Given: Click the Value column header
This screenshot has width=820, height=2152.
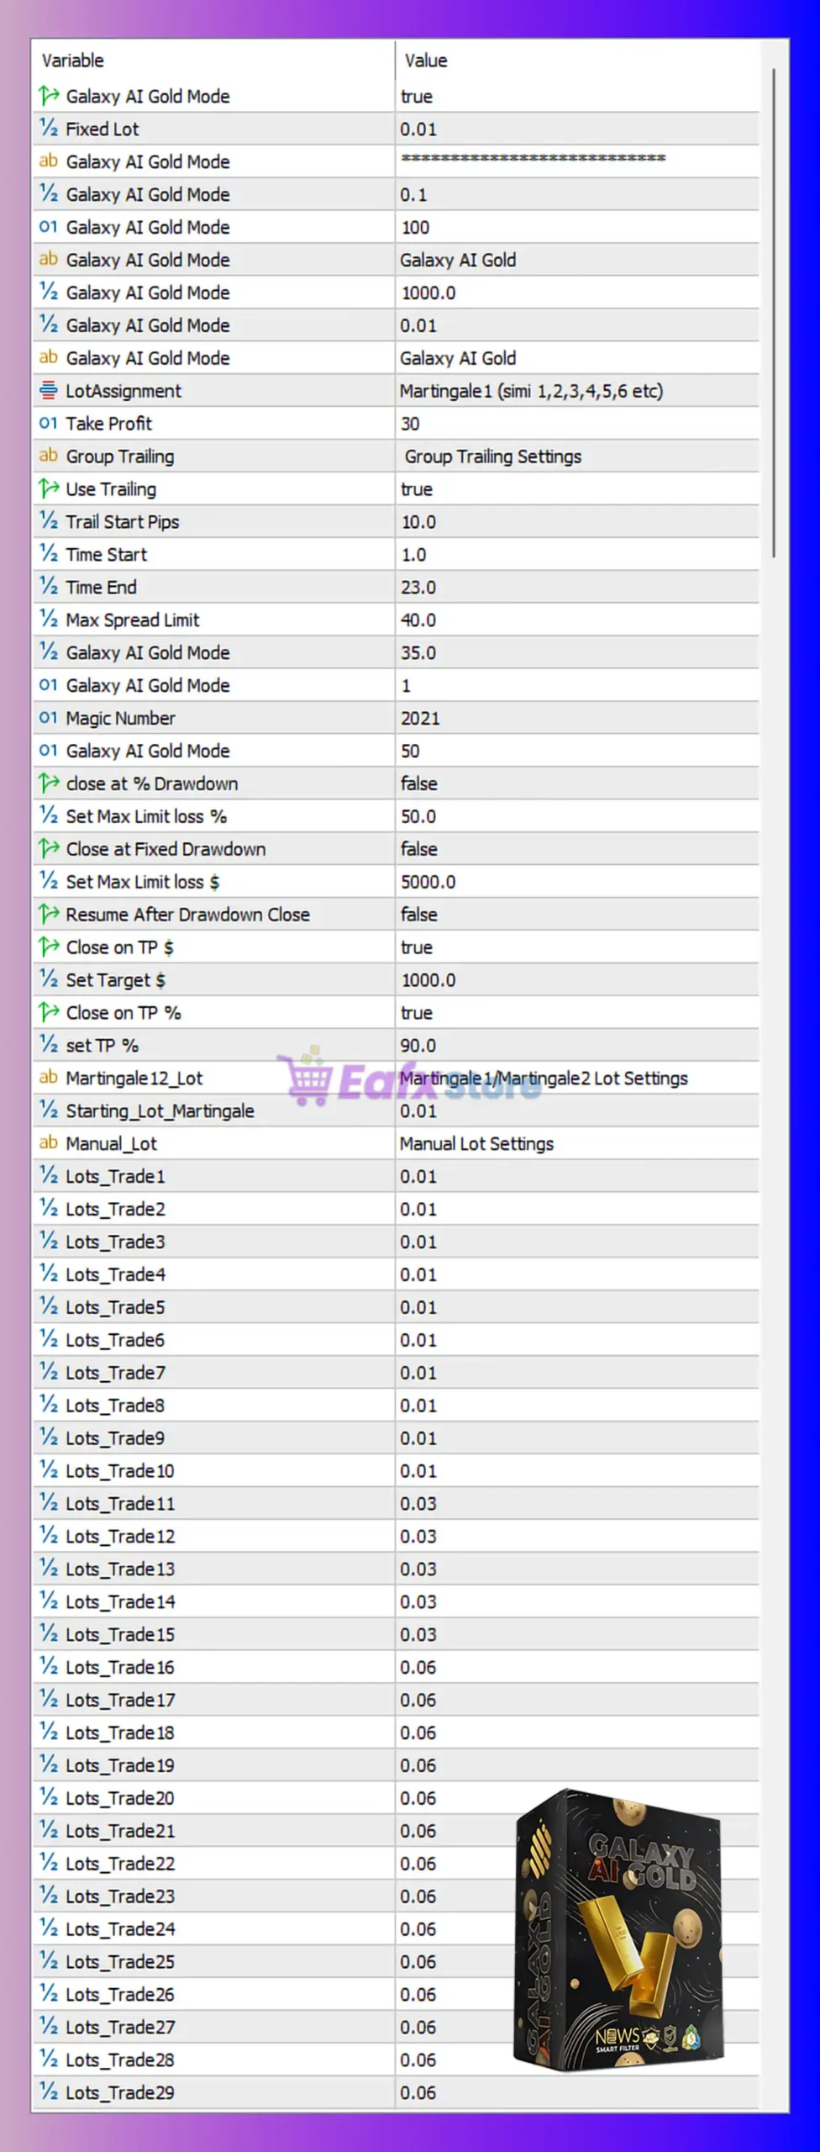Looking at the screenshot, I should pos(426,61).
